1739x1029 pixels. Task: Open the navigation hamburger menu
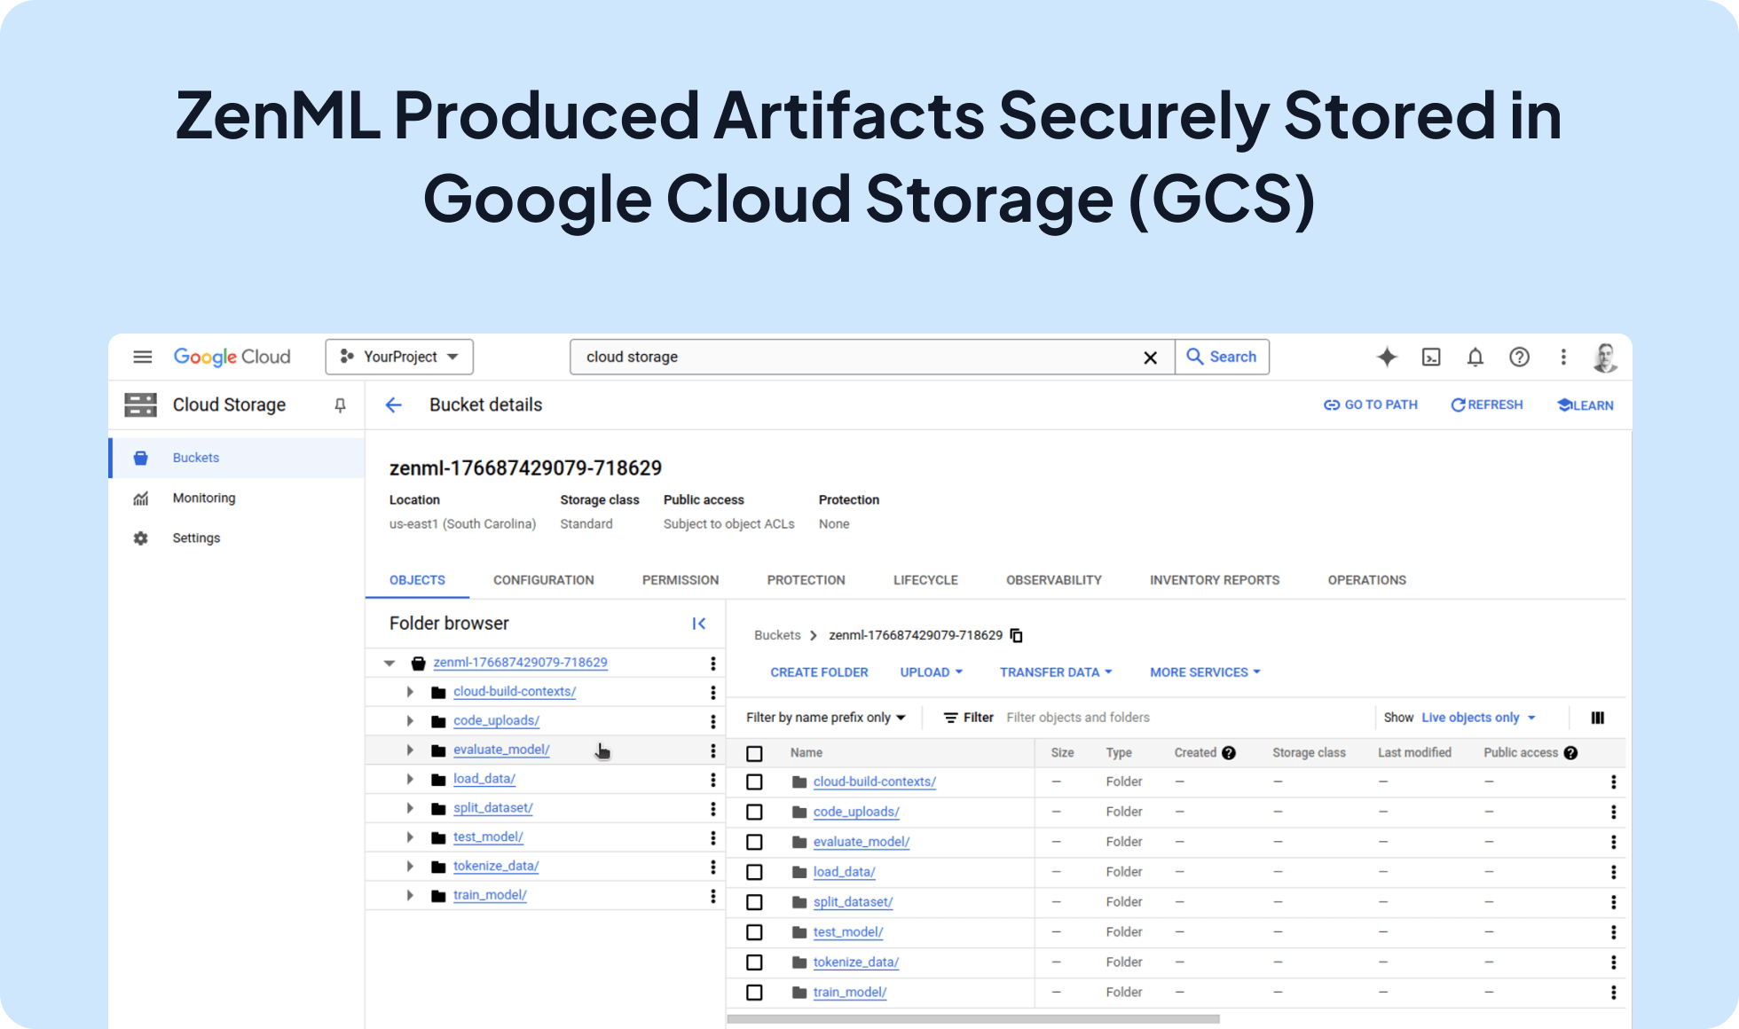[x=142, y=357]
